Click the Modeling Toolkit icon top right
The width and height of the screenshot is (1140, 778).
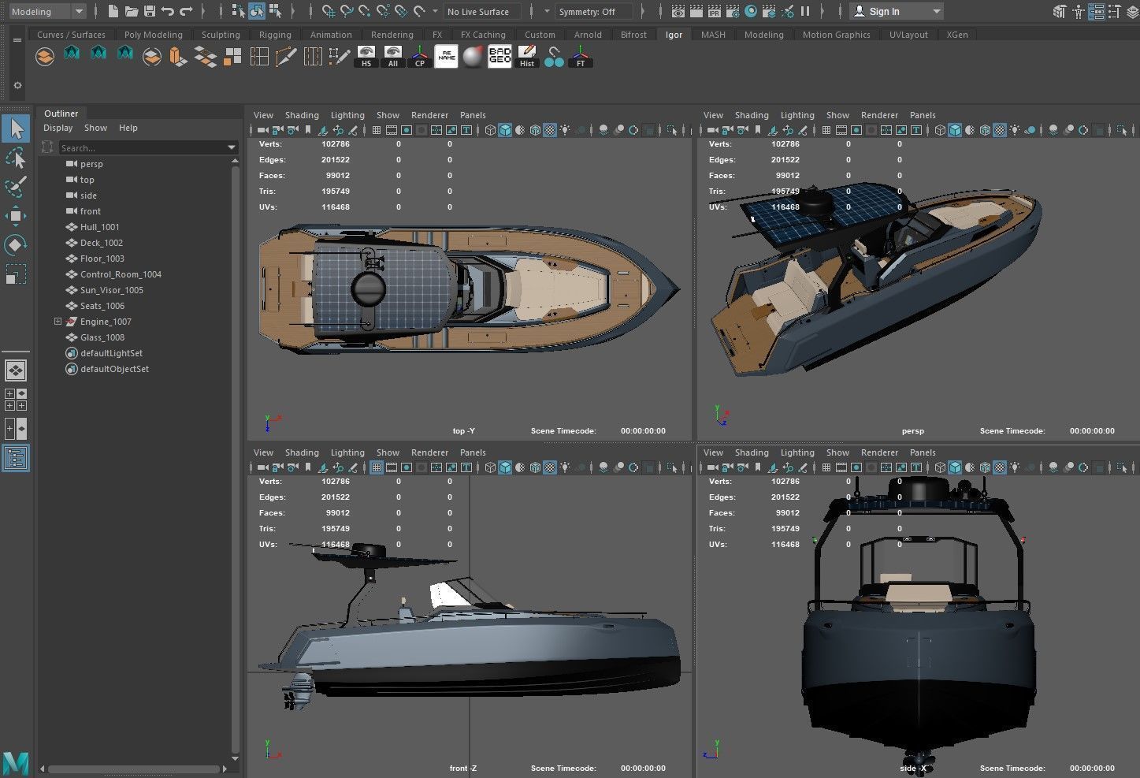pos(1059,11)
